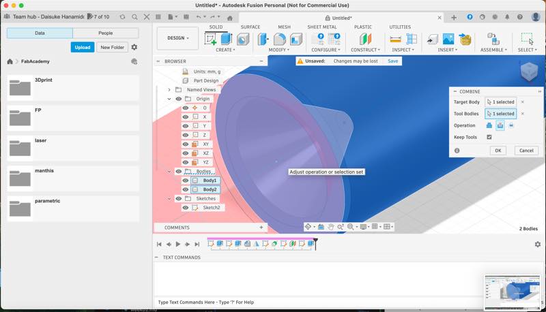Select the Shell tool in Modify
This screenshot has width=546, height=312.
(296, 39)
